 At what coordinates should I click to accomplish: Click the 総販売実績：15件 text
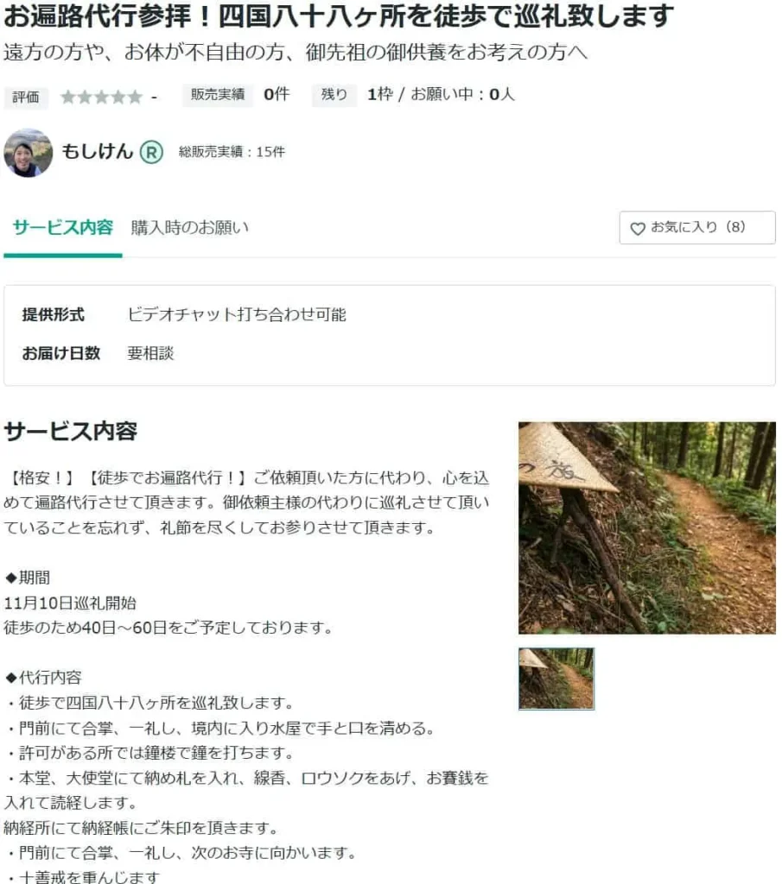pyautogui.click(x=232, y=152)
